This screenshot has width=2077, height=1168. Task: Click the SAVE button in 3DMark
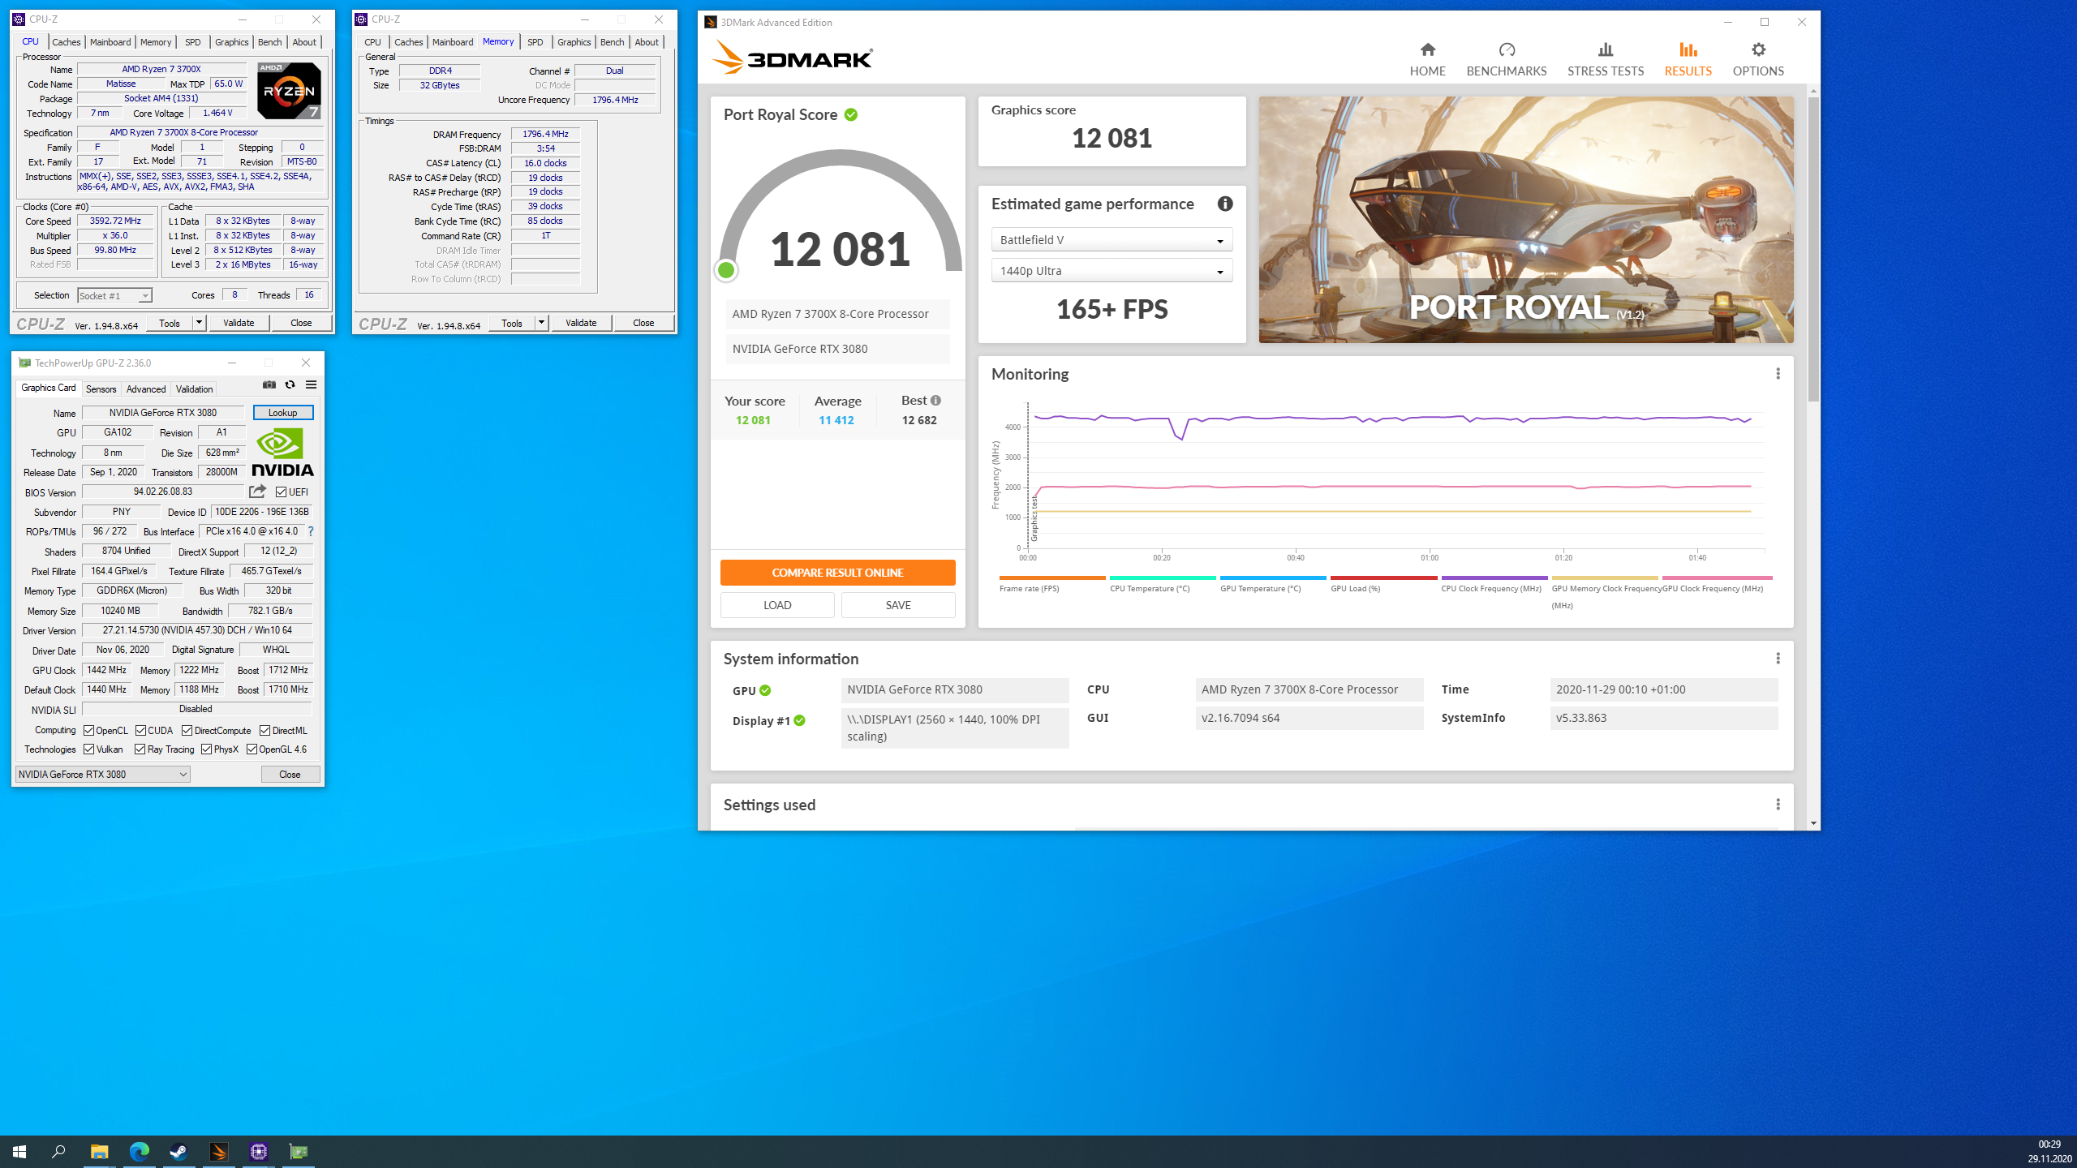tap(898, 605)
